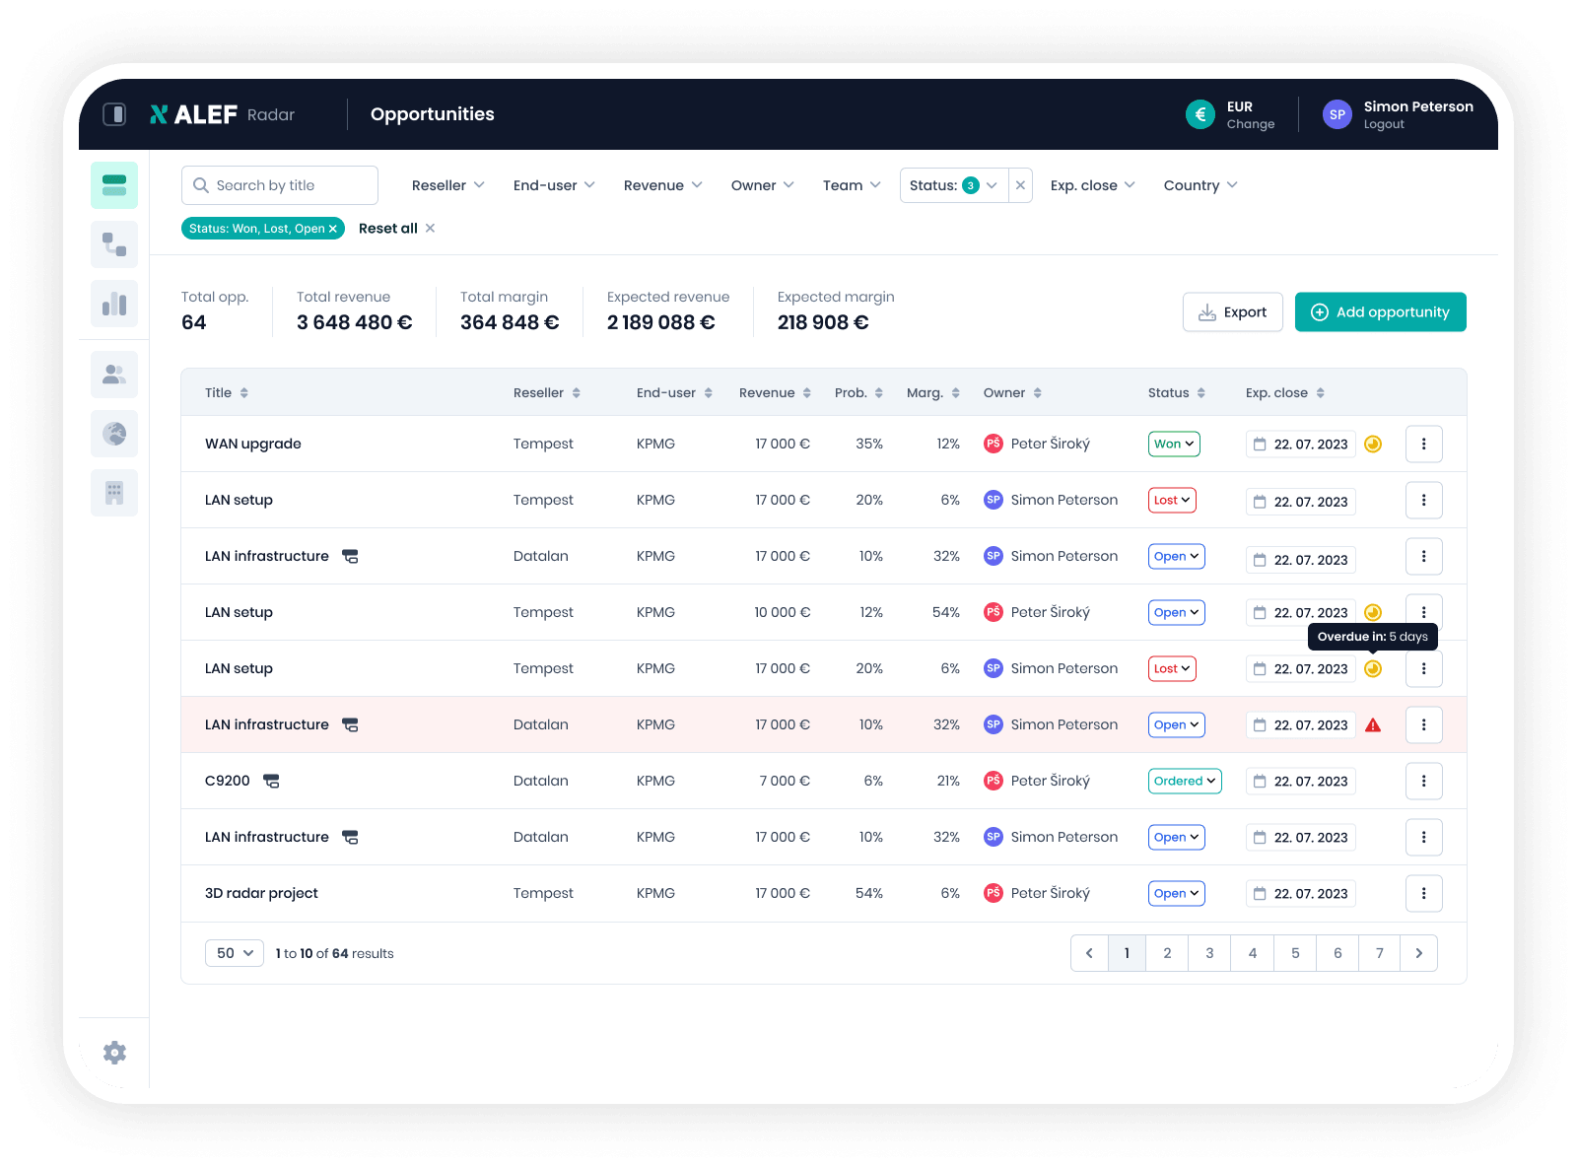
Task: Click calendar date field for C9200
Action: [1301, 781]
